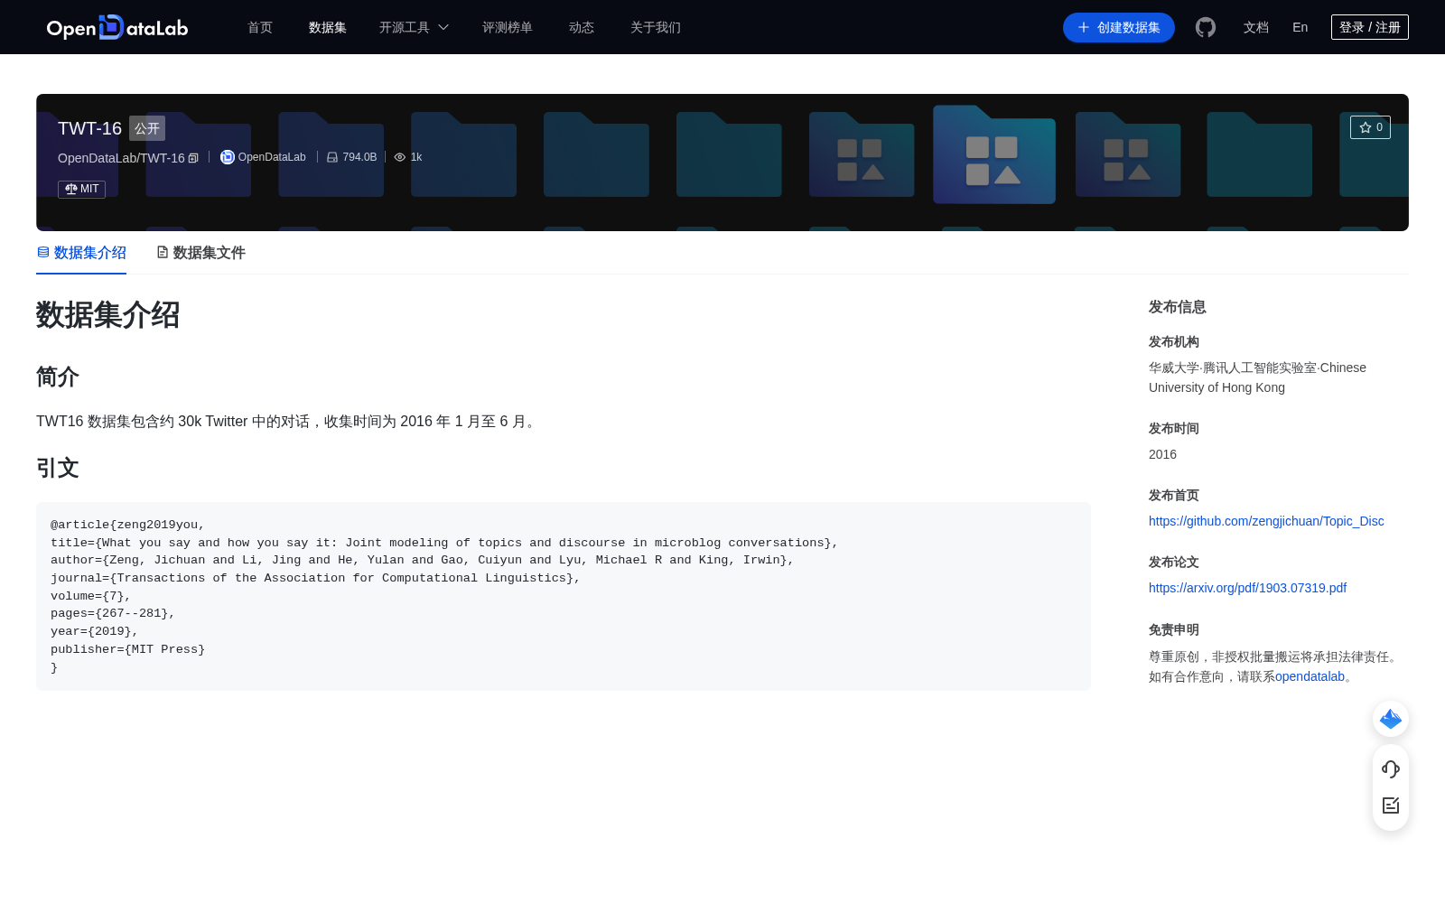Click the OpenDataLab avatar icon
The image size is (1445, 903).
pos(228,157)
